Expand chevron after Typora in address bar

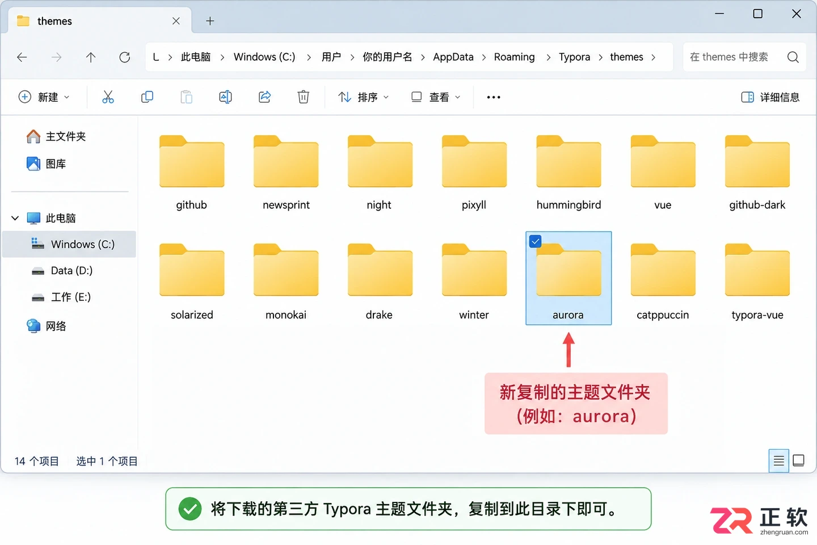point(600,57)
